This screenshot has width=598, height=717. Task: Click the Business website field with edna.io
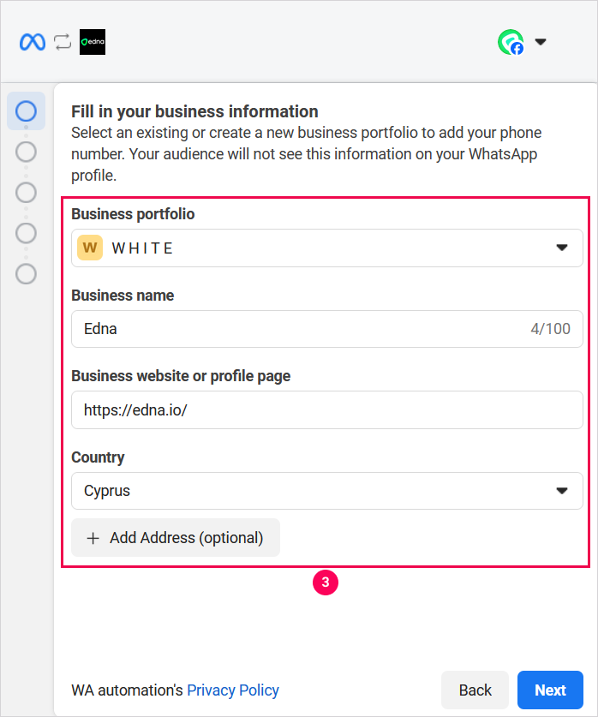pyautogui.click(x=326, y=410)
